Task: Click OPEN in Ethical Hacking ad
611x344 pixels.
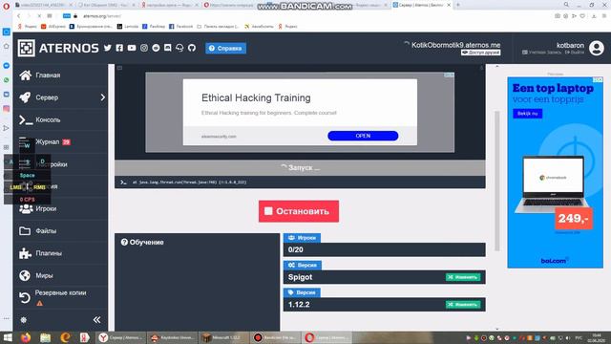Action: [363, 136]
